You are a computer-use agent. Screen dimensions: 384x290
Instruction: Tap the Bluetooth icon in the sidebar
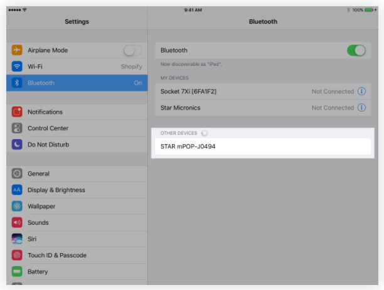coord(17,83)
